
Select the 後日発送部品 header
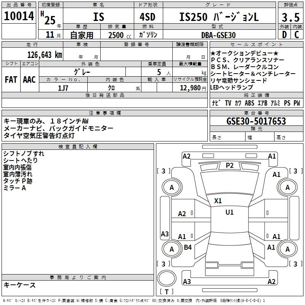point(104,95)
